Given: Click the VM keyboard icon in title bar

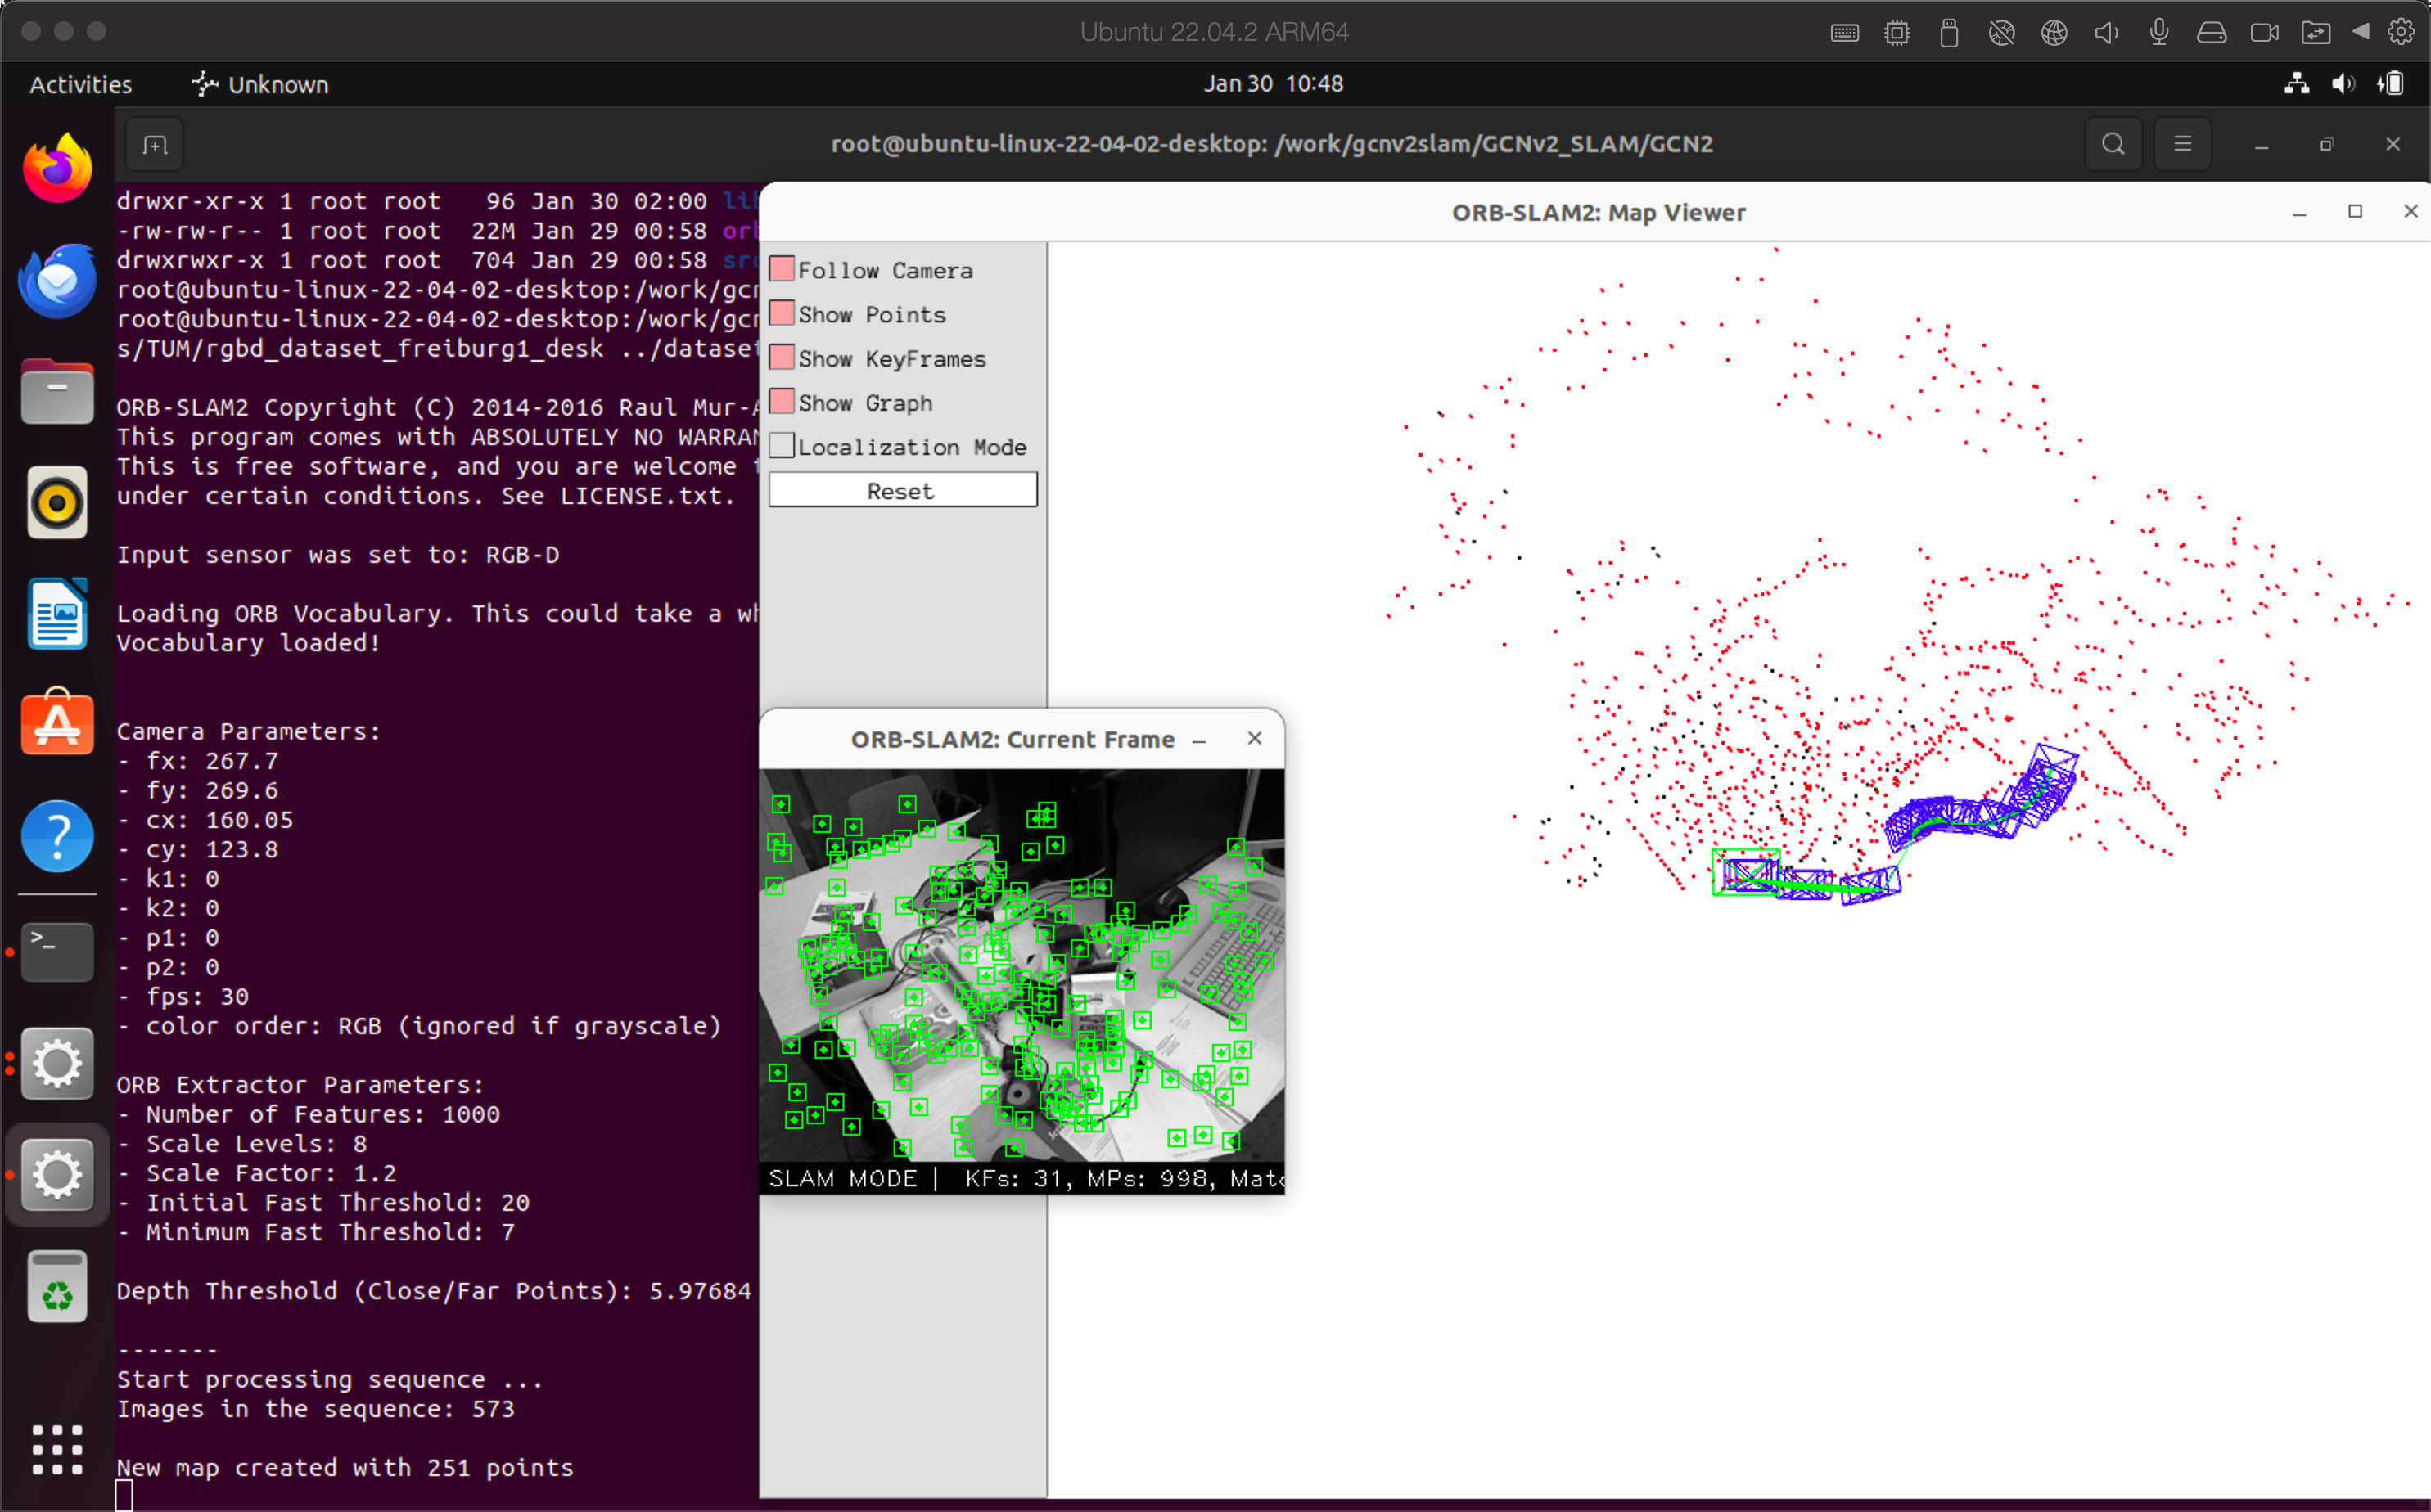Looking at the screenshot, I should click(x=1845, y=33).
